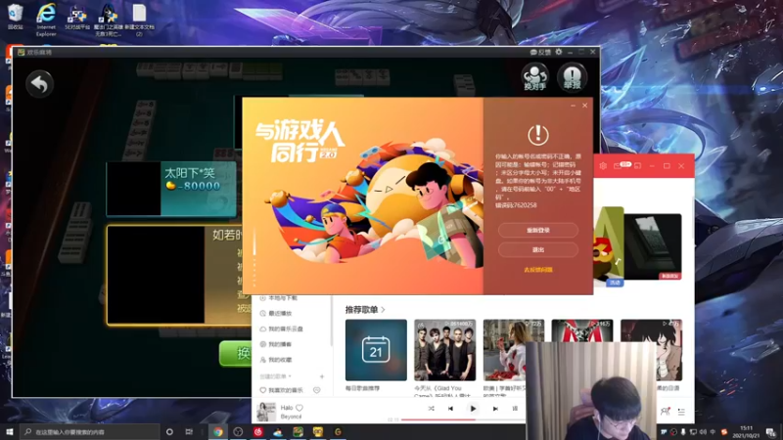
Task: Open the 推荐歌单 heading arrow
Action: click(x=383, y=310)
